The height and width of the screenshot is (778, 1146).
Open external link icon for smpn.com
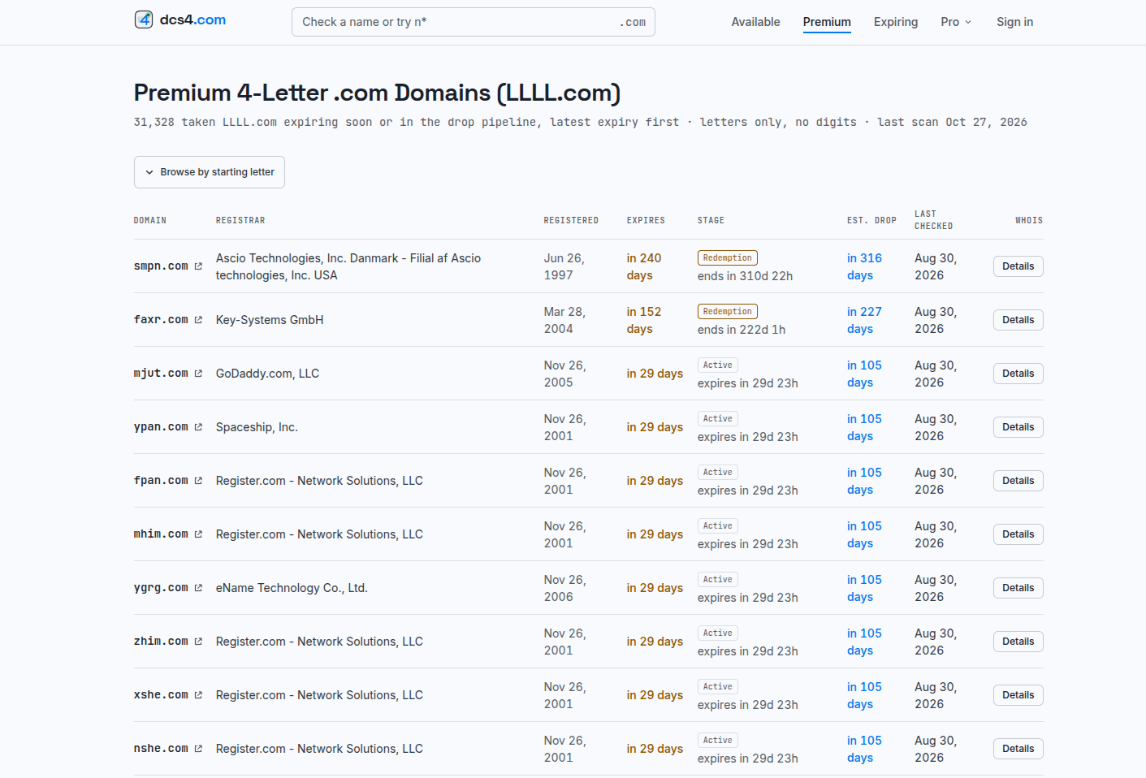(198, 266)
